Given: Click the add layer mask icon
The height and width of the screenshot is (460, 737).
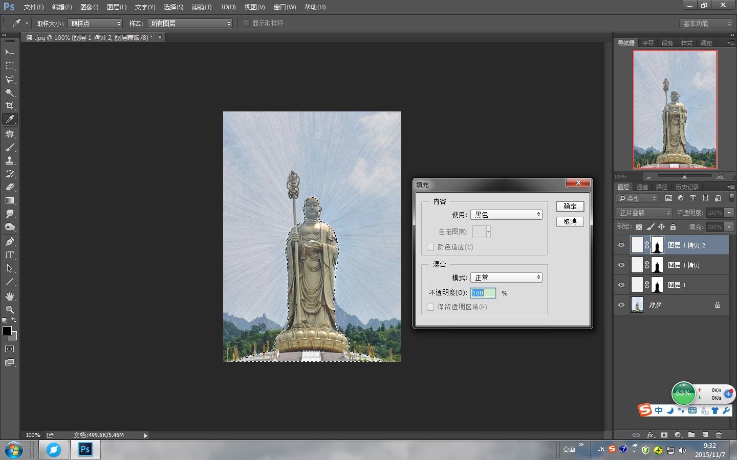Looking at the screenshot, I should pyautogui.click(x=664, y=435).
